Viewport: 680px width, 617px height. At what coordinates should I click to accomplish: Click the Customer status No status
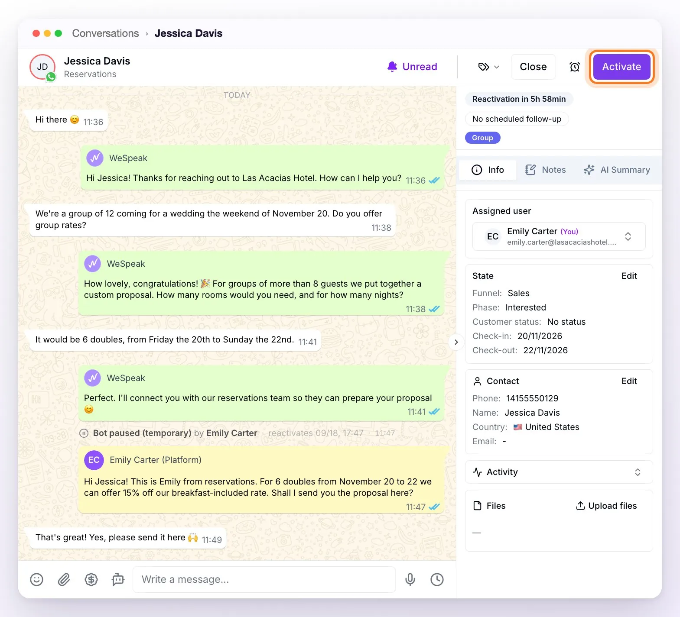[x=566, y=322]
